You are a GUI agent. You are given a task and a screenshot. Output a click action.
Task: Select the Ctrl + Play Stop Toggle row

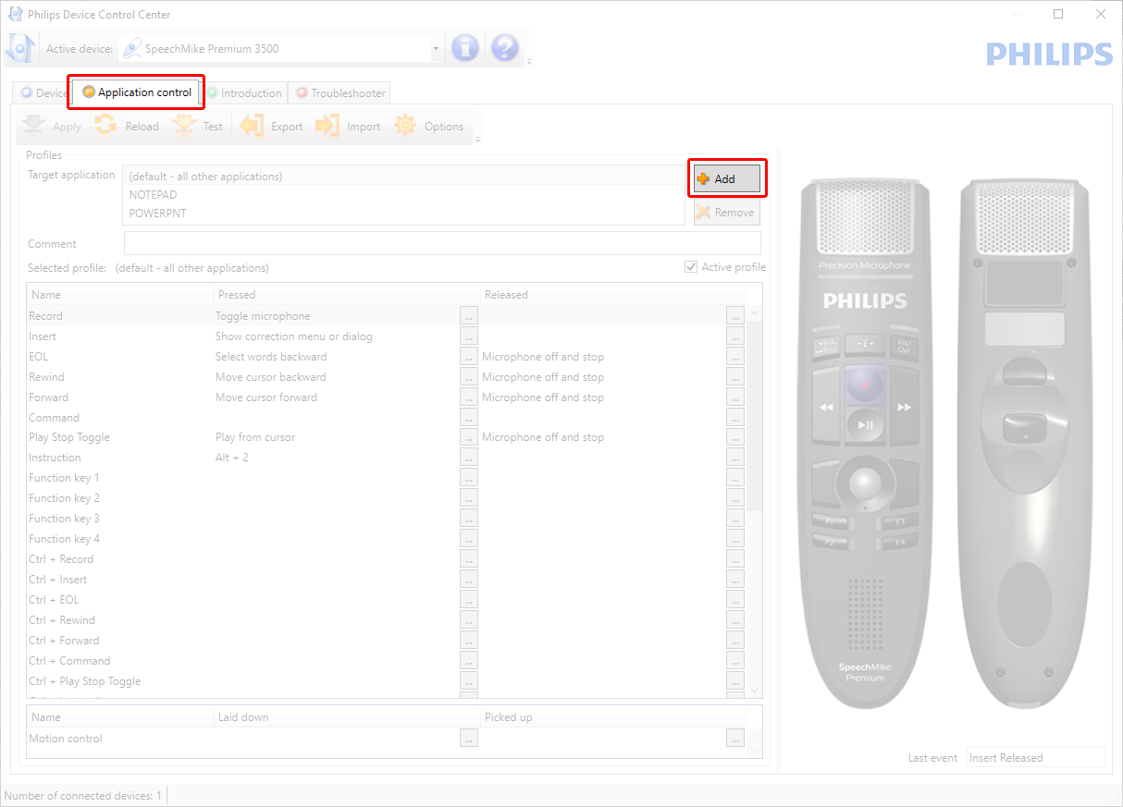387,681
